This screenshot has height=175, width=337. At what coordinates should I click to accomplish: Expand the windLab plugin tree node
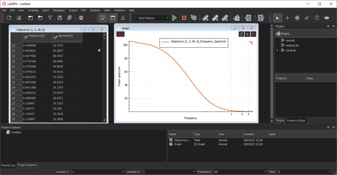pos(277,50)
